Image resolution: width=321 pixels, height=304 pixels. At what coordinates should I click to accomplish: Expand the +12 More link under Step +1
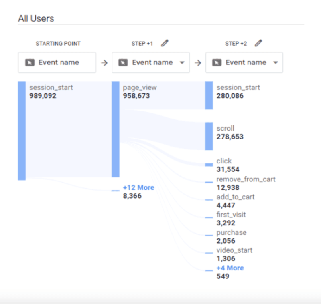(138, 187)
